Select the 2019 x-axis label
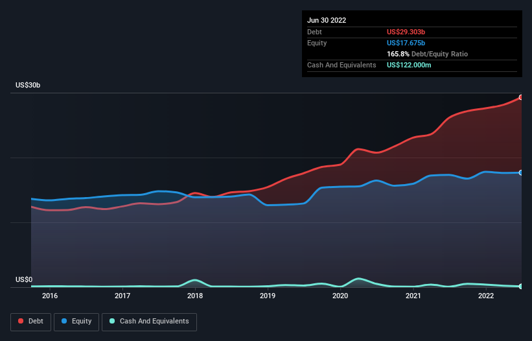Viewport: 532px width, 341px height. point(268,296)
